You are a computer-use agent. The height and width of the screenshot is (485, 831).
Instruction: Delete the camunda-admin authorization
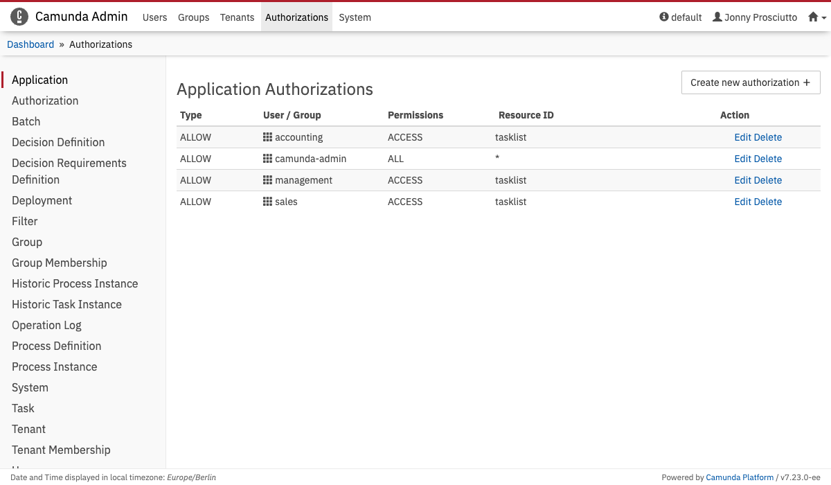tap(767, 159)
